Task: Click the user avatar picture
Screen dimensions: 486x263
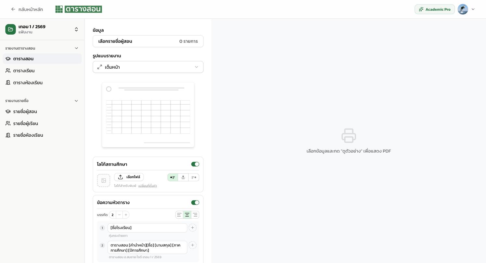Action: (x=463, y=9)
